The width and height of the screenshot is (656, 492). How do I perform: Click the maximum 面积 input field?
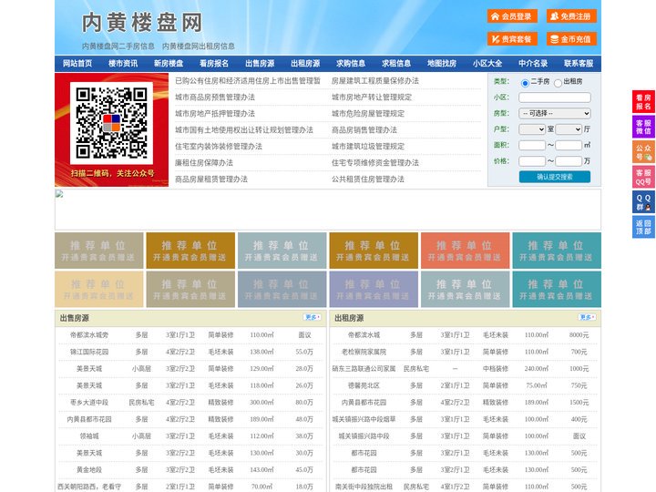coord(569,145)
